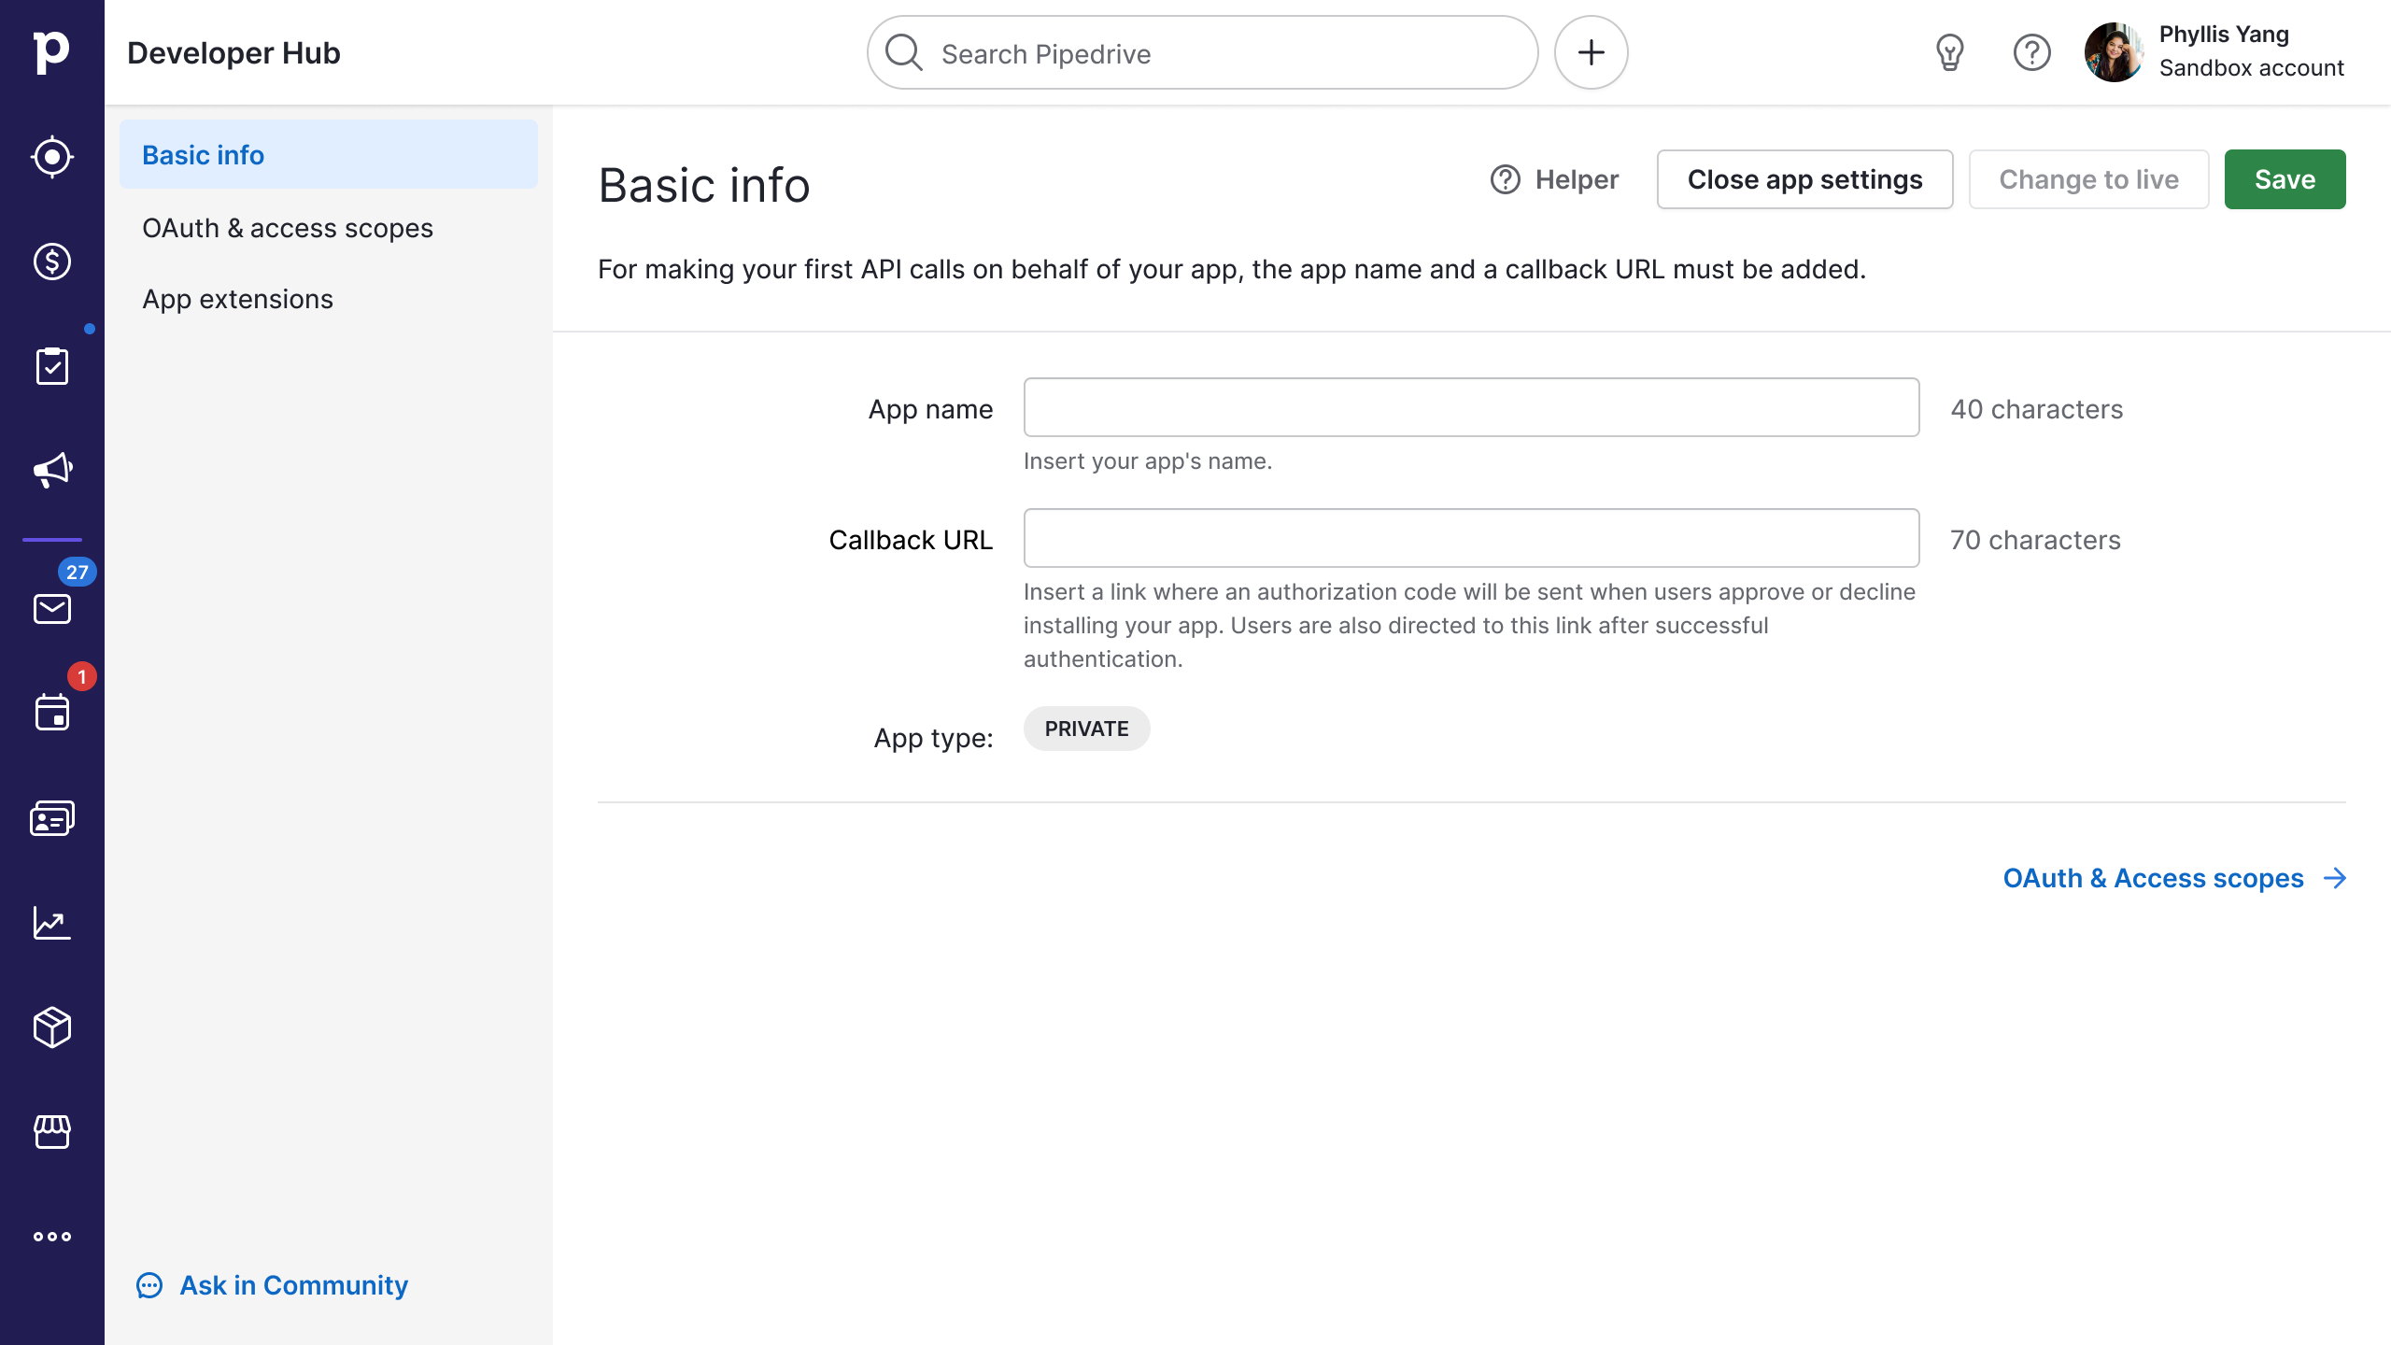The height and width of the screenshot is (1345, 2391).
Task: Switch to OAuth & access scopes tab
Action: (x=288, y=228)
